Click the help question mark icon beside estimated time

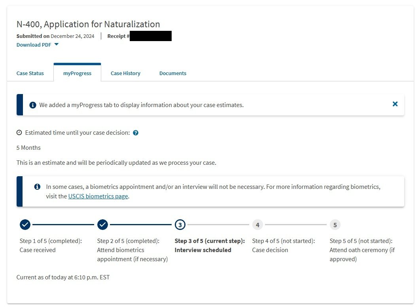click(136, 133)
